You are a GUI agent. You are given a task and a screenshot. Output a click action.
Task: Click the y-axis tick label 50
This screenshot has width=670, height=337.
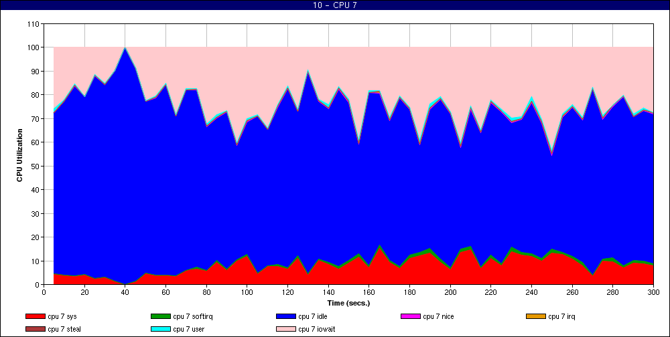pos(36,166)
